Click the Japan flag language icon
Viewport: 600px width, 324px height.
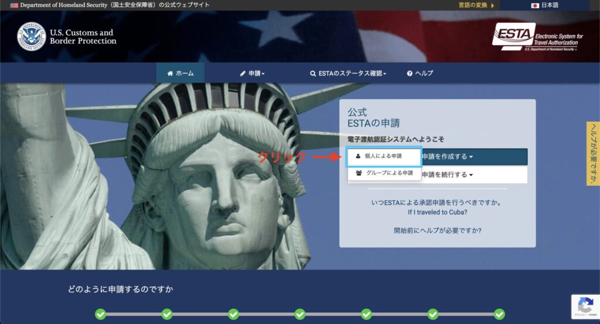click(x=535, y=5)
